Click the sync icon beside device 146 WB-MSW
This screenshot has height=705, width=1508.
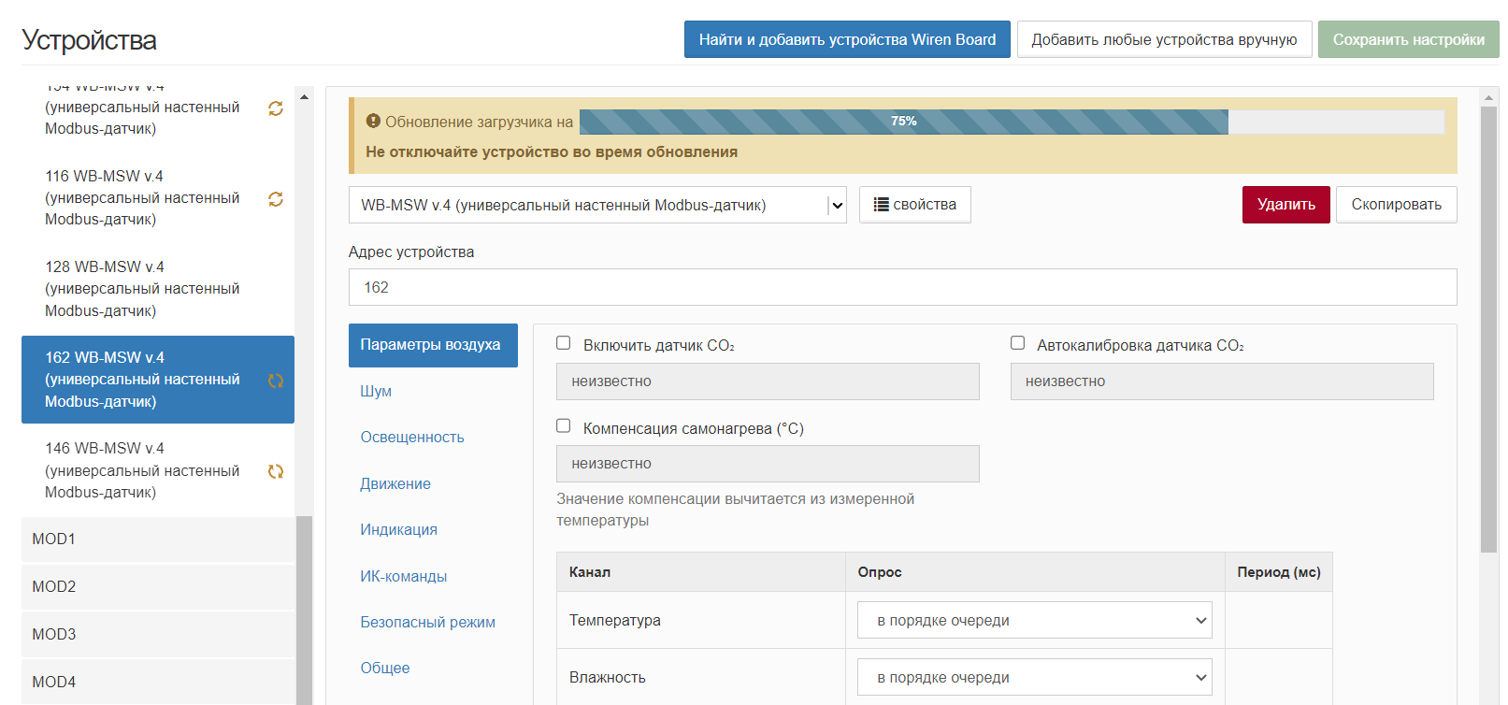coord(276,471)
